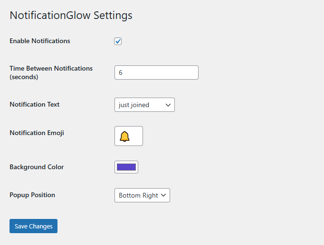
Task: Click the bell emoji icon
Action: (124, 136)
